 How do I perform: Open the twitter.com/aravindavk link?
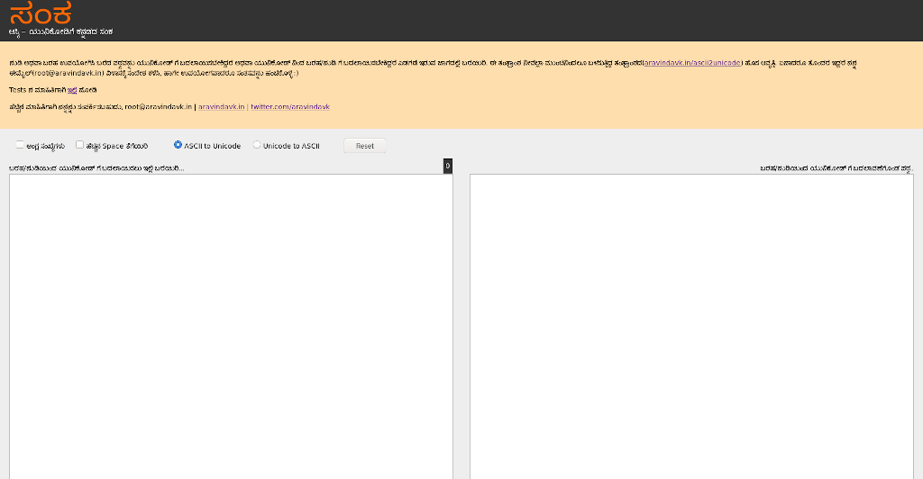coord(290,106)
